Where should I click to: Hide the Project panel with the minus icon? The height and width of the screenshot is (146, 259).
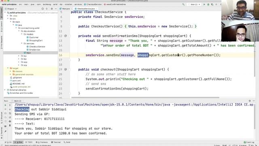click(x=56, y=9)
